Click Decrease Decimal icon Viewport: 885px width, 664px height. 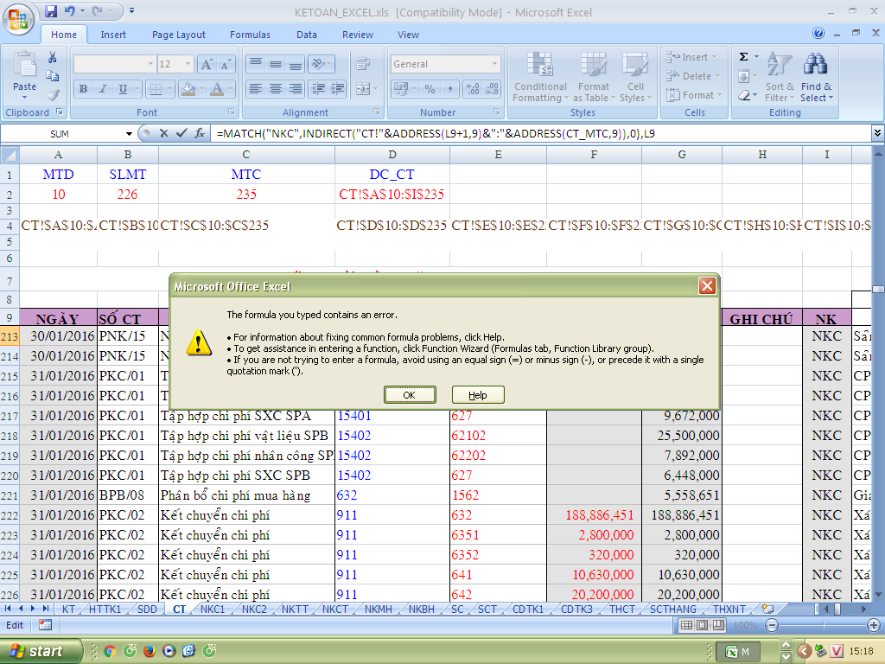[x=492, y=89]
